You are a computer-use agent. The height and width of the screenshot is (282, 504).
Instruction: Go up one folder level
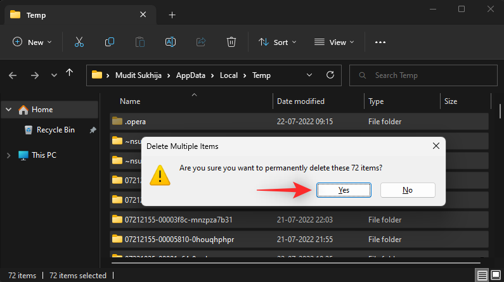pyautogui.click(x=70, y=73)
